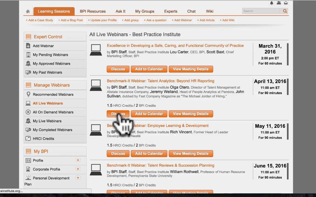Open My Completed Webinars sidebar item
316x197 pixels.
tap(55, 130)
